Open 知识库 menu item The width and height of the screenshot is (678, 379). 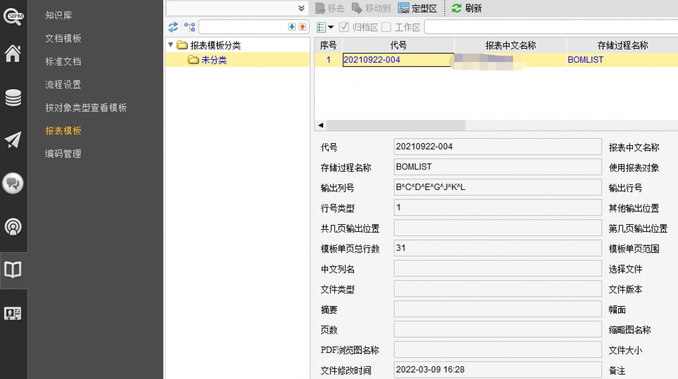pyautogui.click(x=59, y=15)
